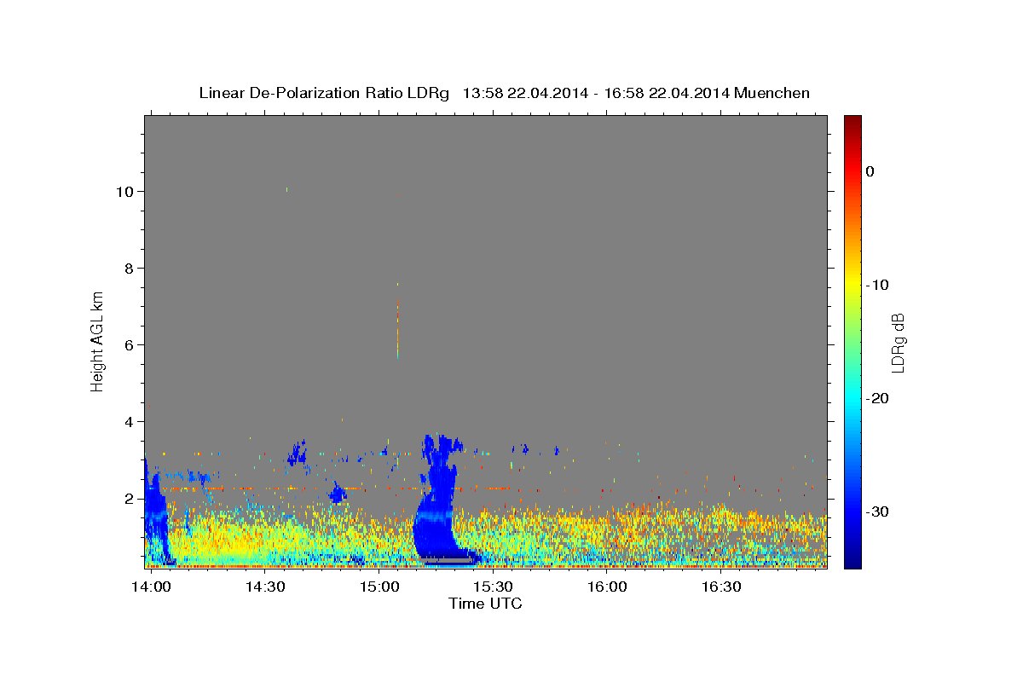The image size is (1023, 682).
Task: Click the Height AGL km axis title
Action: (x=98, y=341)
